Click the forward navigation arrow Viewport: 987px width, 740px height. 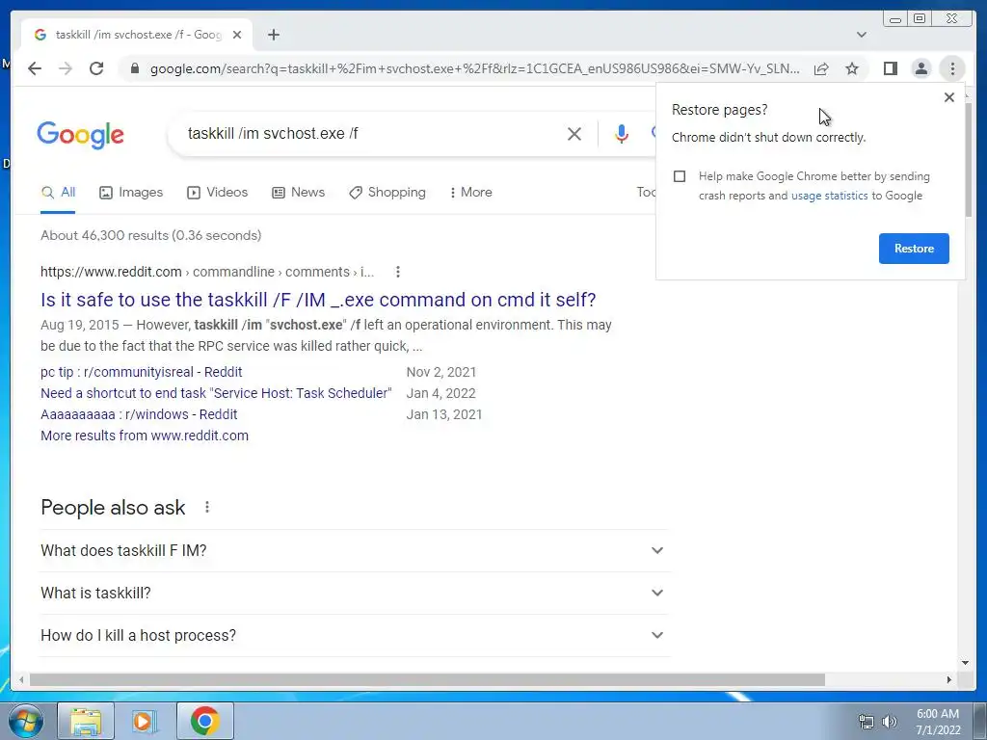point(66,68)
